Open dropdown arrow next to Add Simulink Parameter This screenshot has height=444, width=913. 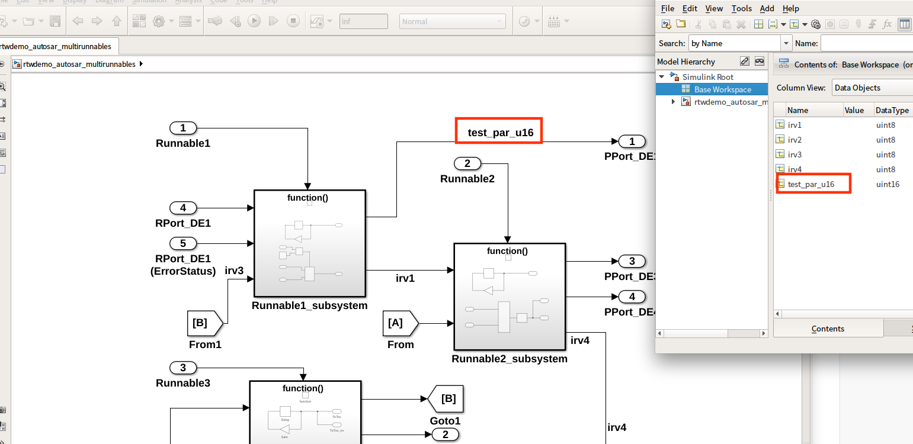tap(783, 24)
